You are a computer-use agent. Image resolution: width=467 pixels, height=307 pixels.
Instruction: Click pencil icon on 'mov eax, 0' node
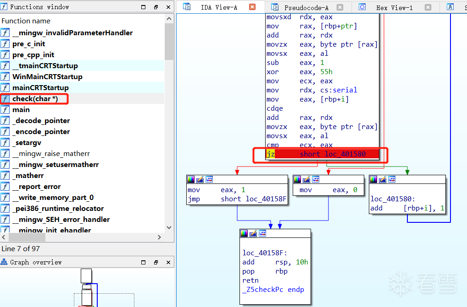(306, 179)
